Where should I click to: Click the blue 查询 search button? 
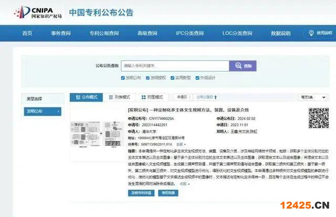point(244,66)
